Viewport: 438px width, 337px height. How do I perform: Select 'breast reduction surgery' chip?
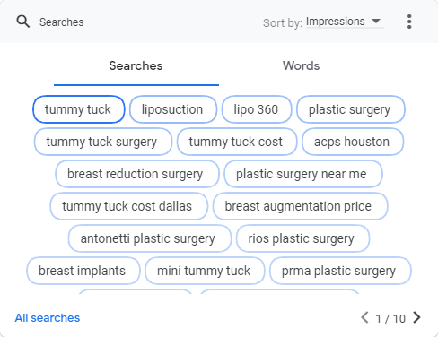pyautogui.click(x=137, y=174)
